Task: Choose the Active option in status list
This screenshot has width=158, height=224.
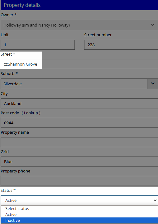Action: click(x=79, y=214)
